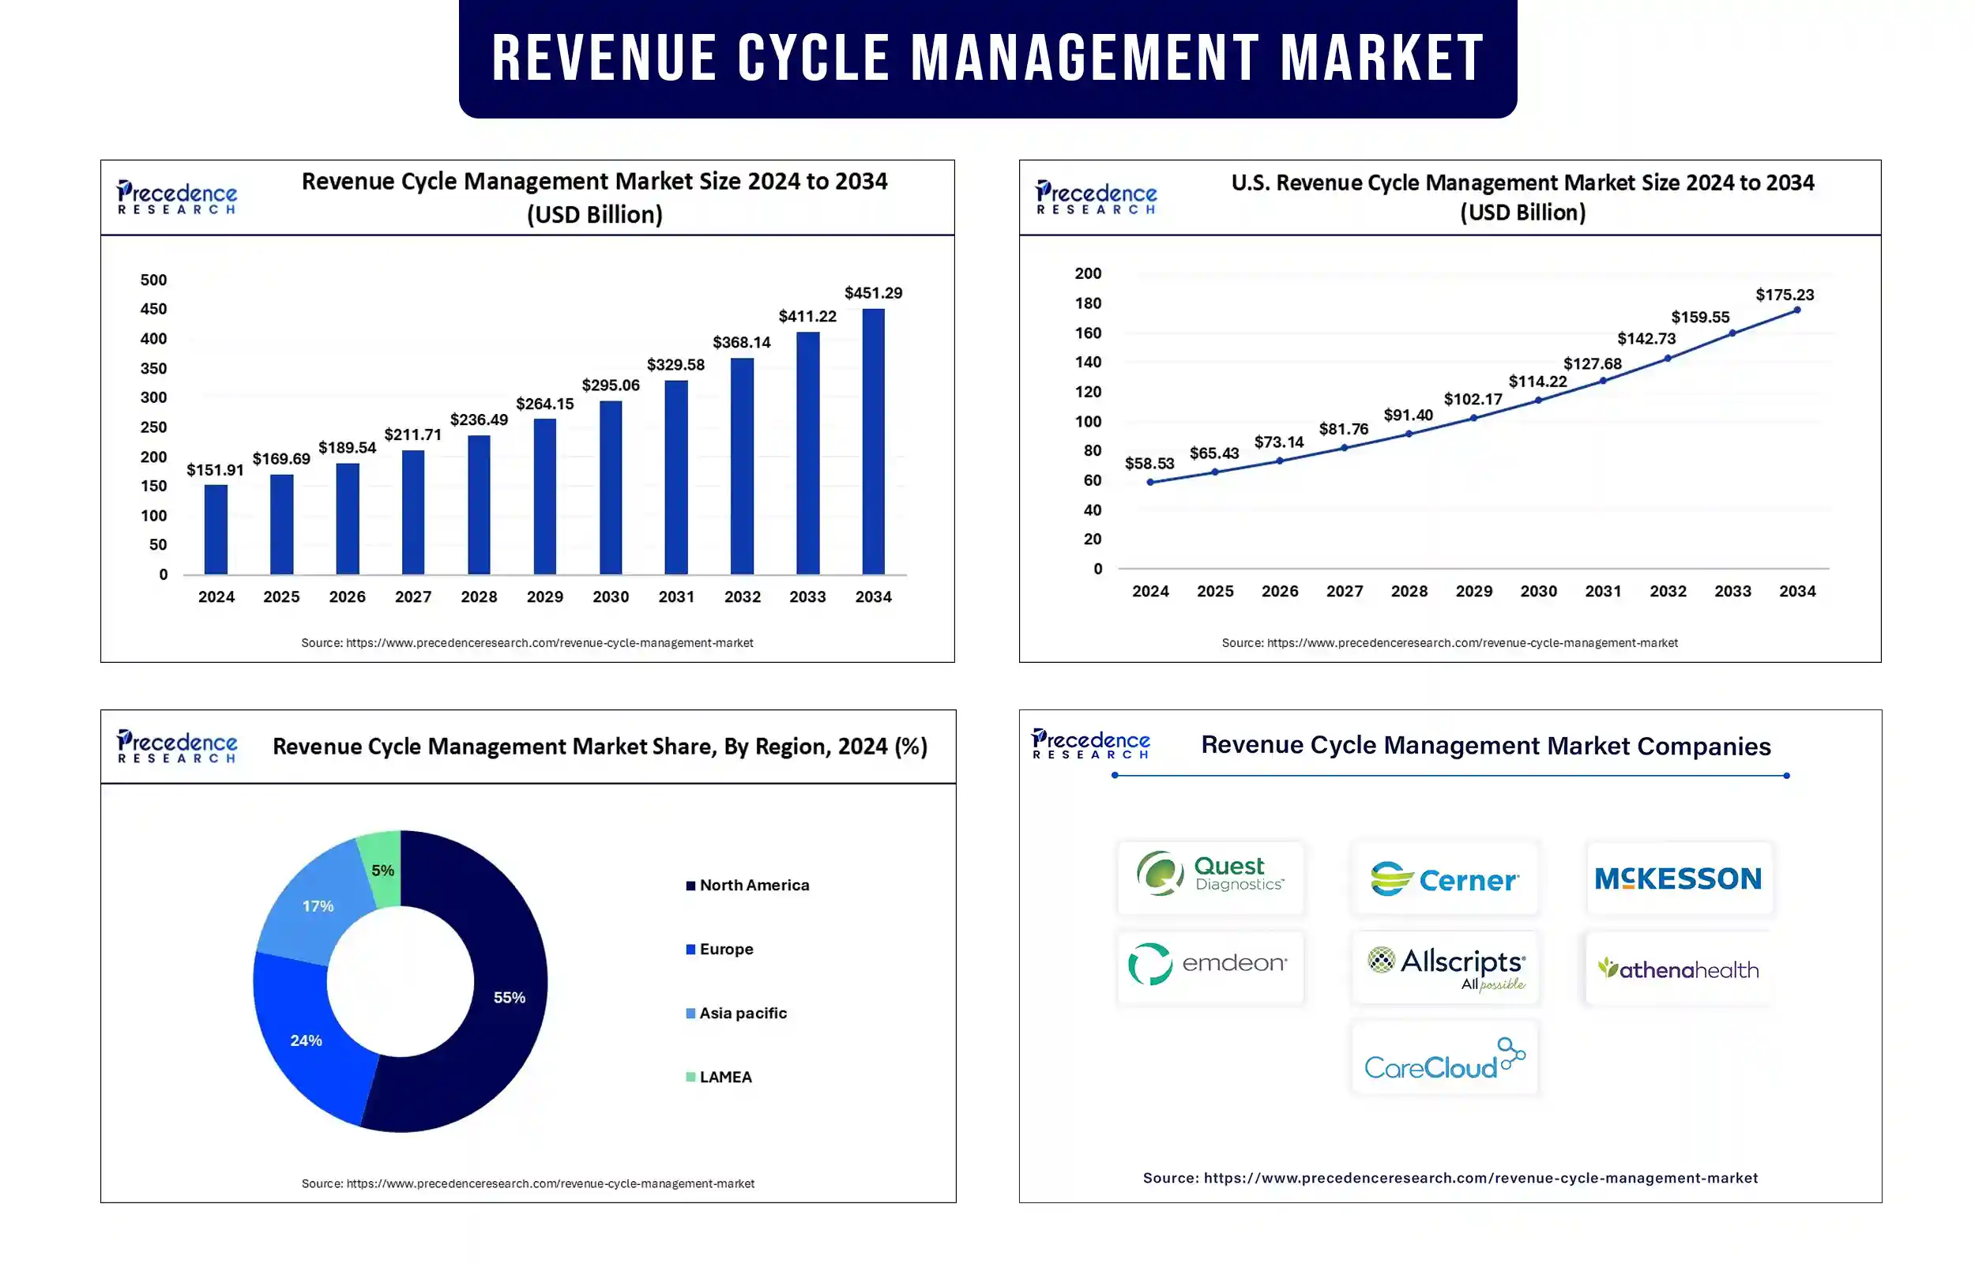
Task: Click the Revenue Cycle Management Market Companies heading
Action: (x=1486, y=745)
